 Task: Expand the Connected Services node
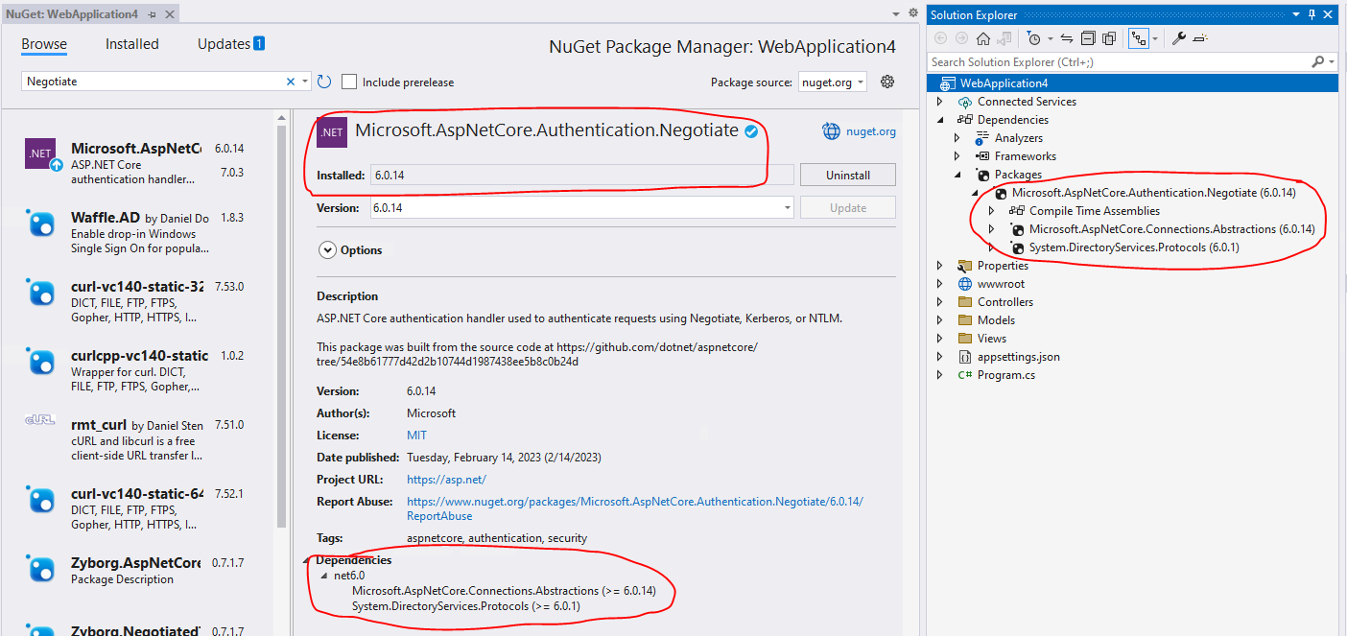point(940,102)
